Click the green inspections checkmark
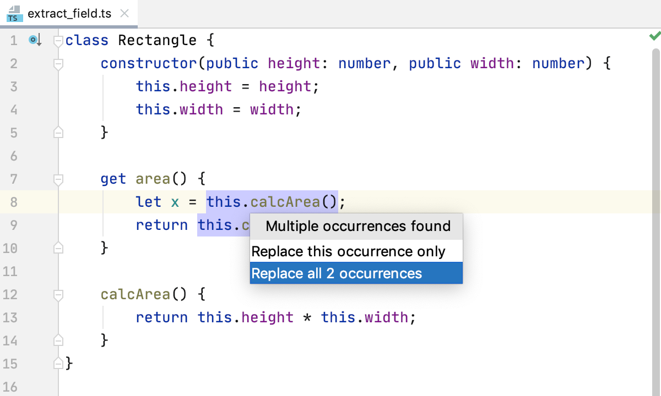This screenshot has height=396, width=661. click(654, 36)
